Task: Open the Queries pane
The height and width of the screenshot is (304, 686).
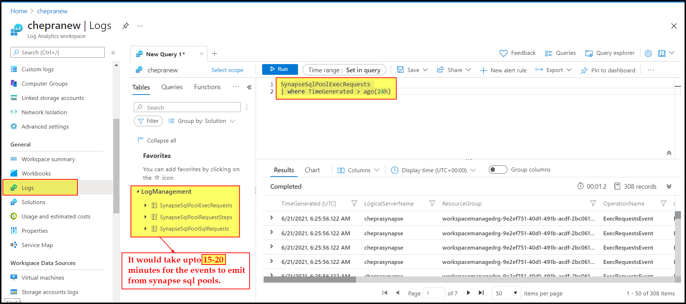Action: [x=560, y=53]
